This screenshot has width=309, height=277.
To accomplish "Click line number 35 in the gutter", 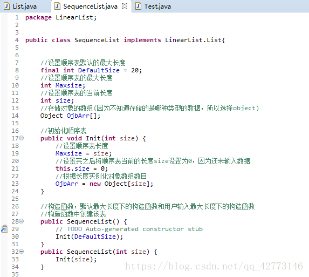I will click(15, 274).
